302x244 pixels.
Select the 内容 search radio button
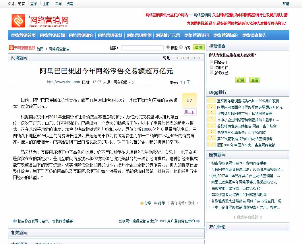coord(181,47)
